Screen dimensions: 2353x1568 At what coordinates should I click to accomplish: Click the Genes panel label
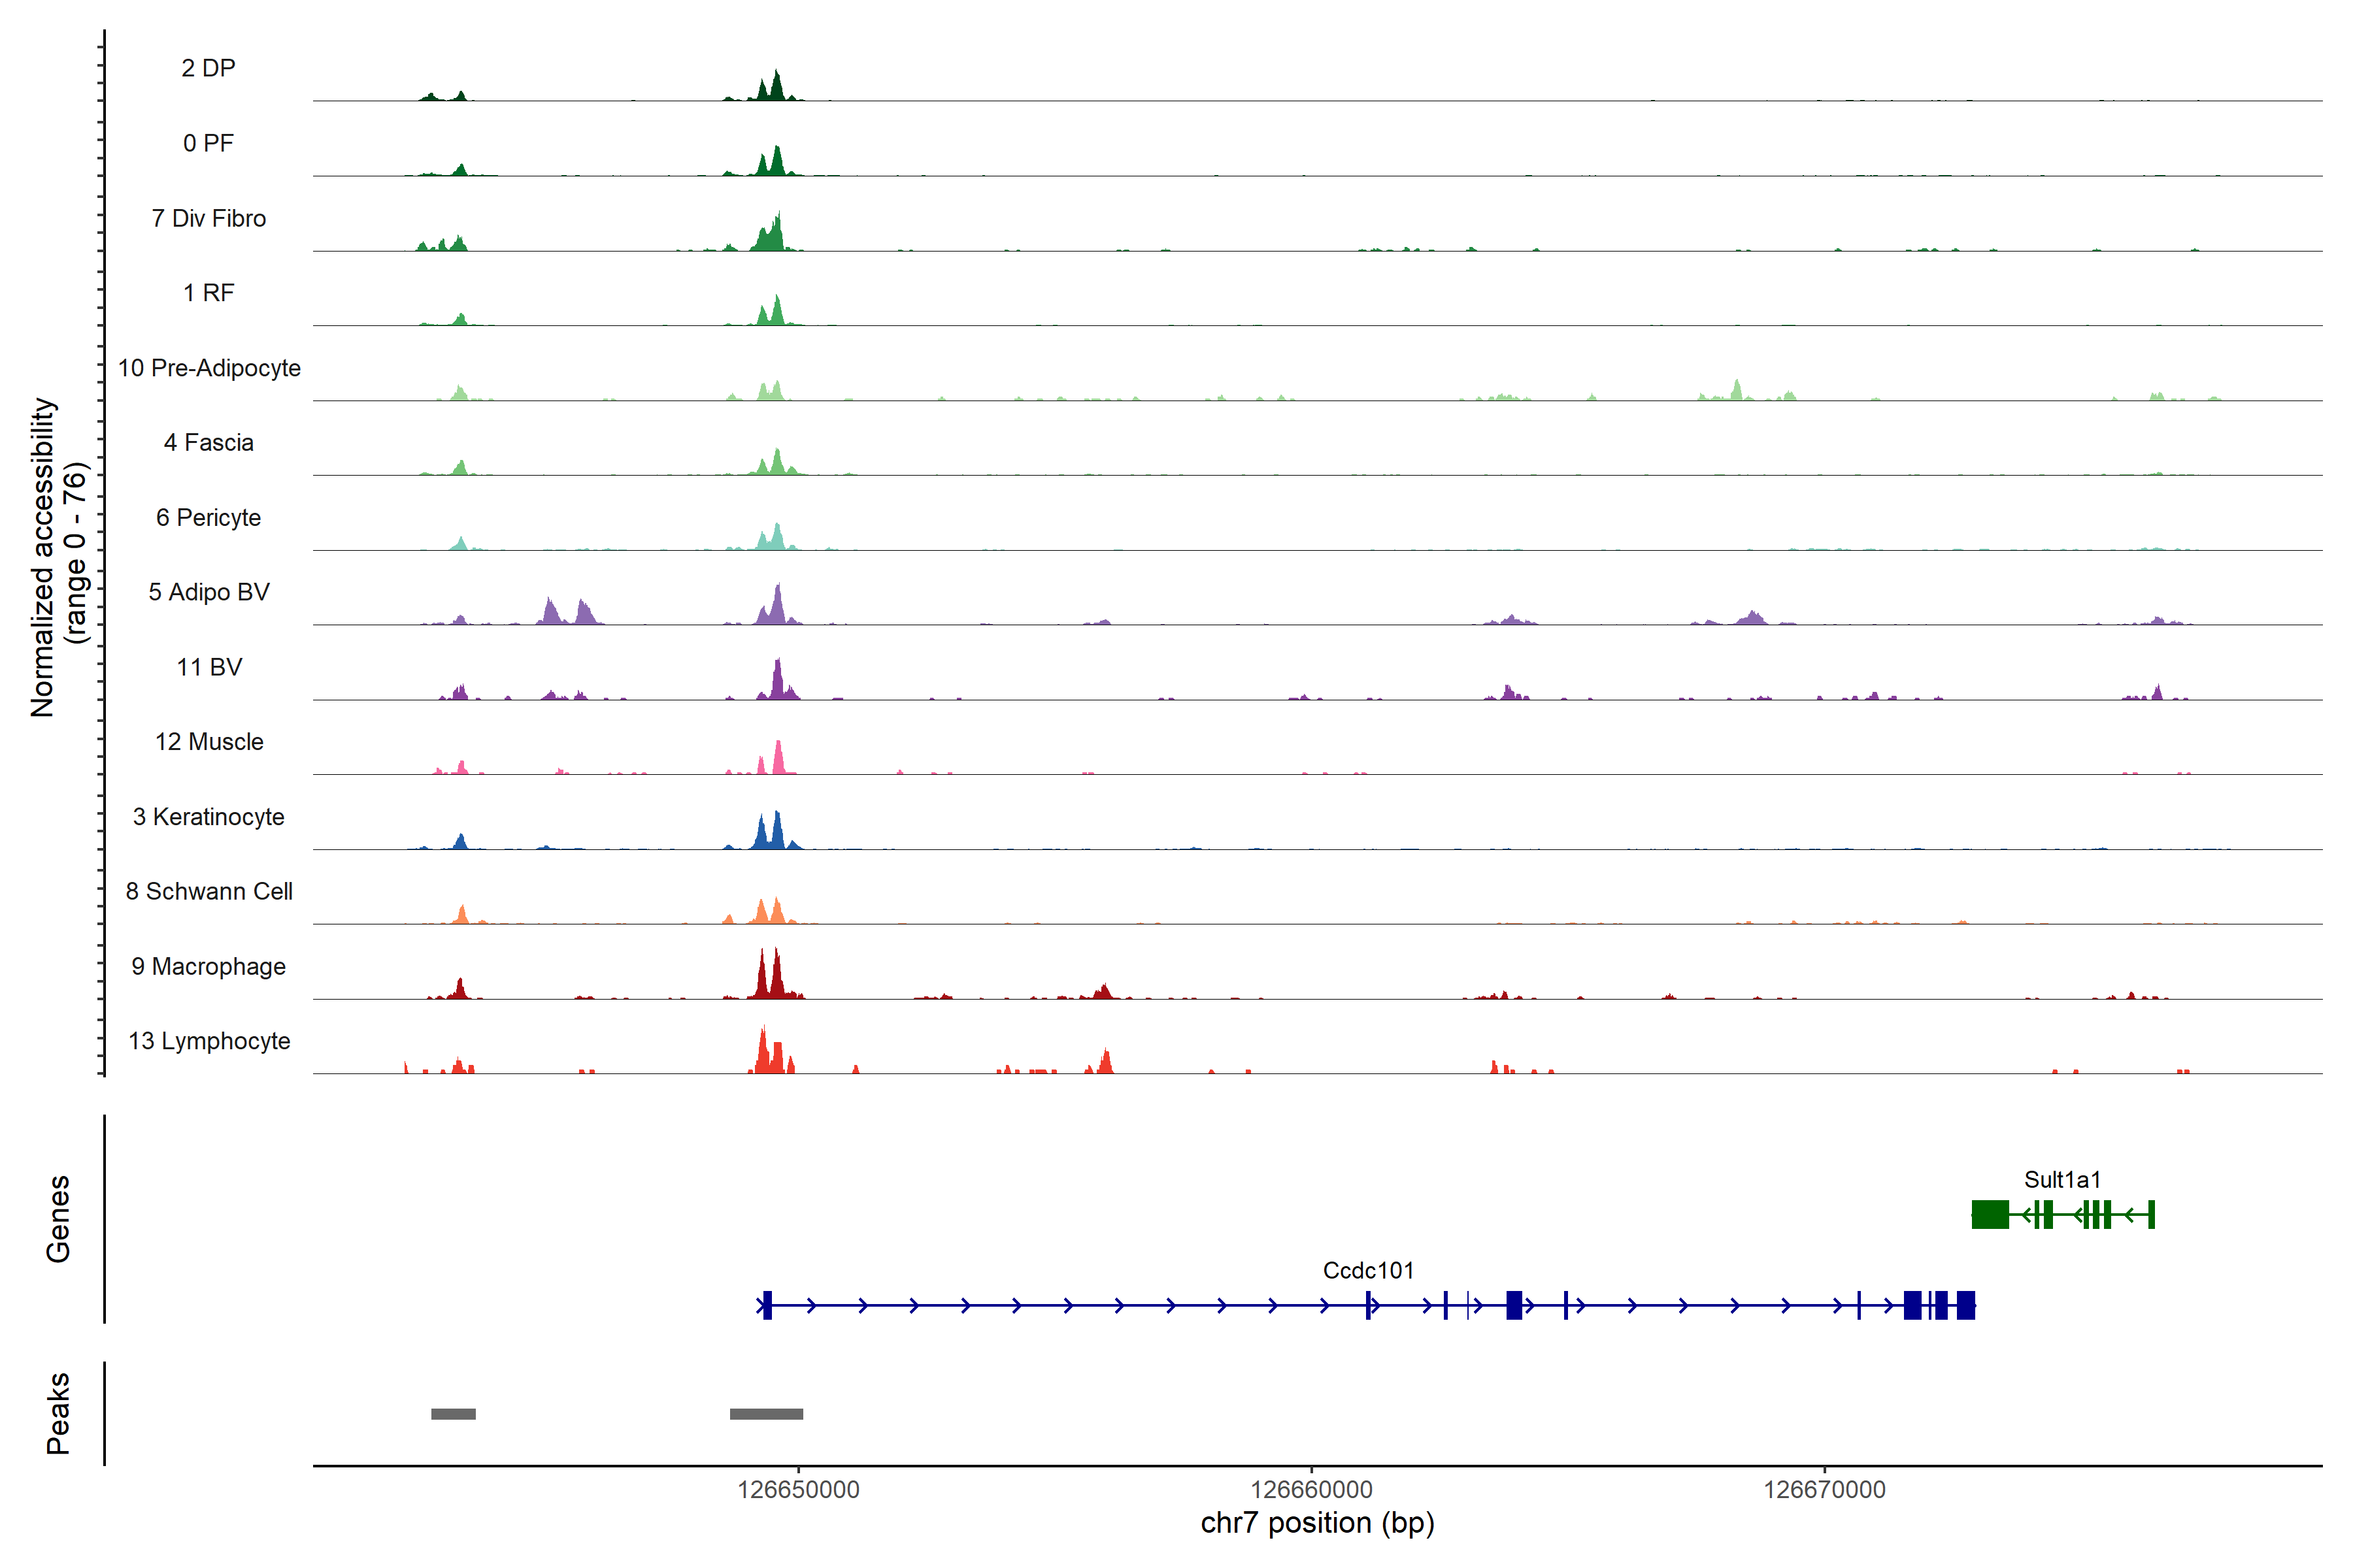tap(58, 1219)
